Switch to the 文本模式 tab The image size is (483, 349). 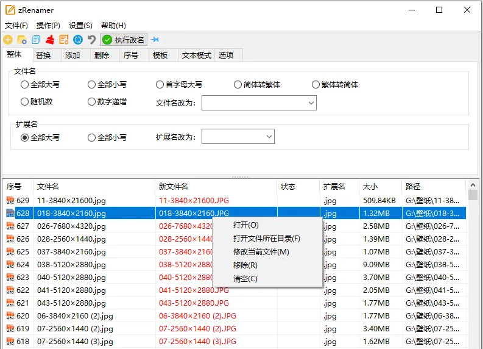point(197,56)
